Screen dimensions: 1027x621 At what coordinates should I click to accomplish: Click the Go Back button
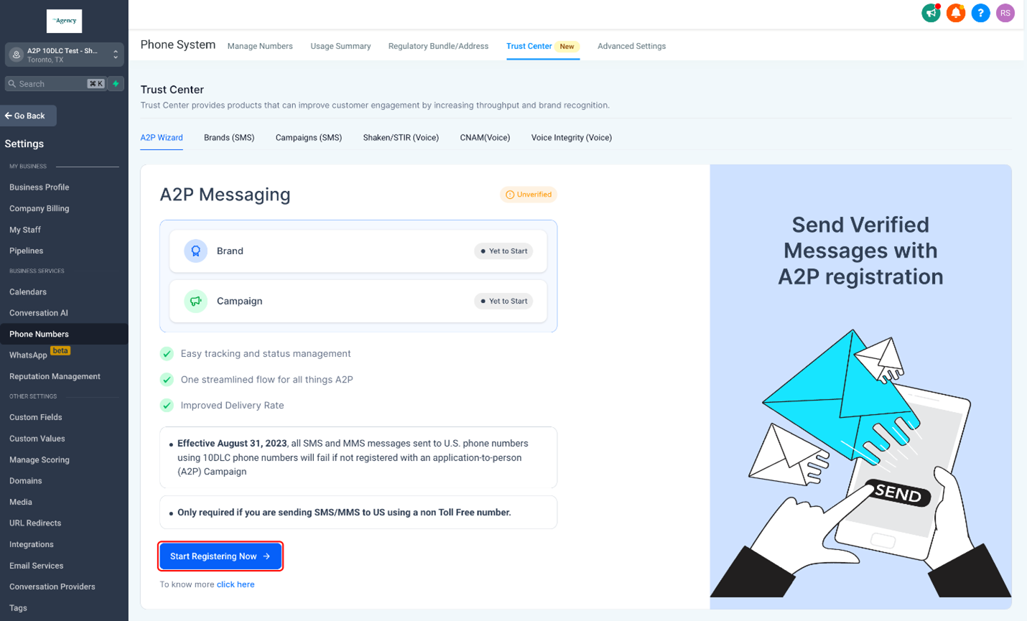tap(28, 116)
